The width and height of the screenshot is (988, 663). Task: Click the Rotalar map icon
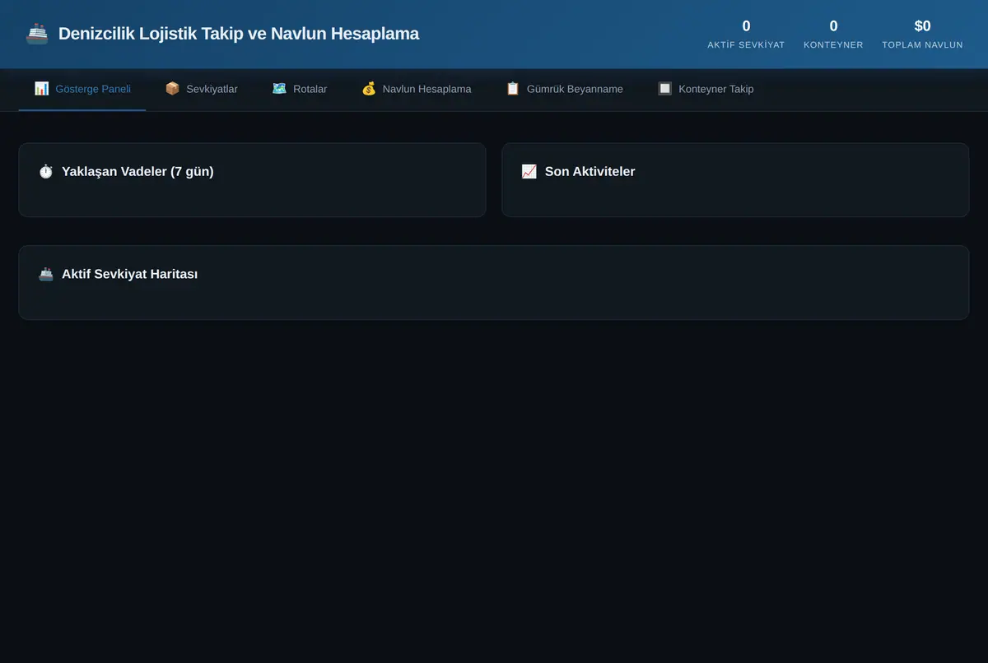(x=279, y=89)
